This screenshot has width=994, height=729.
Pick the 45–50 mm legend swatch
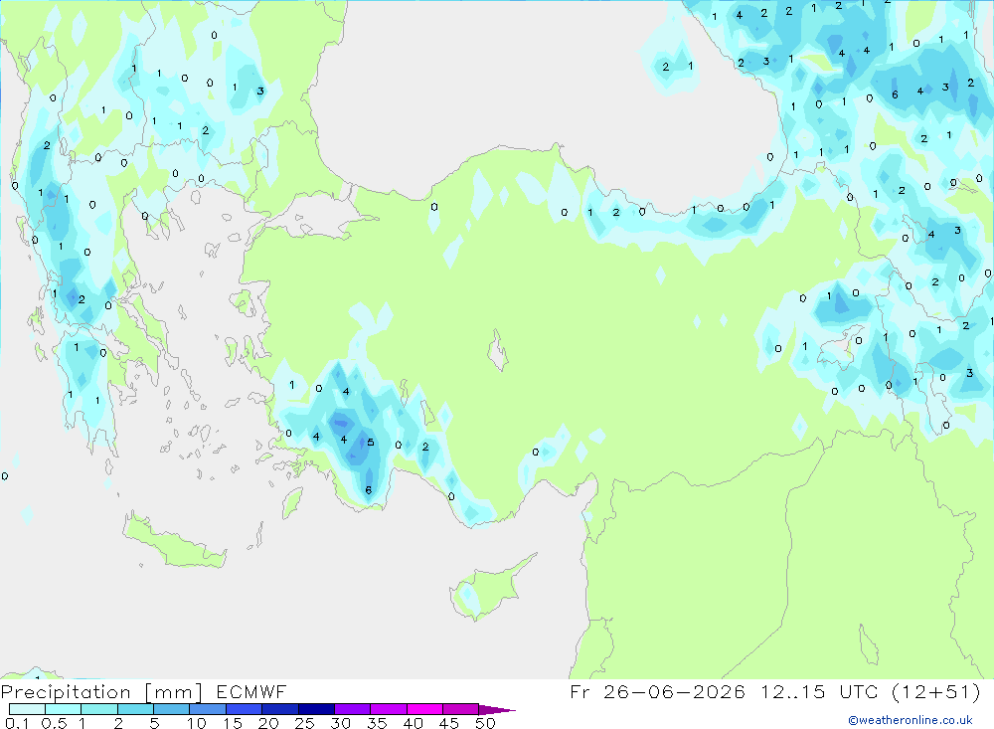[x=460, y=709]
